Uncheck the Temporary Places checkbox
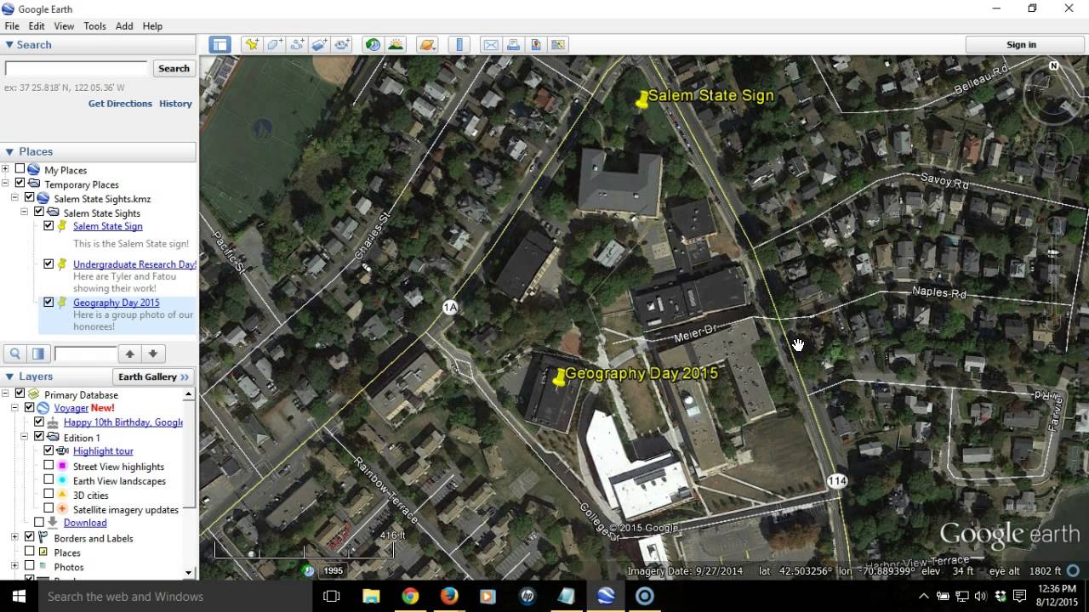The height and width of the screenshot is (612, 1089). (20, 184)
